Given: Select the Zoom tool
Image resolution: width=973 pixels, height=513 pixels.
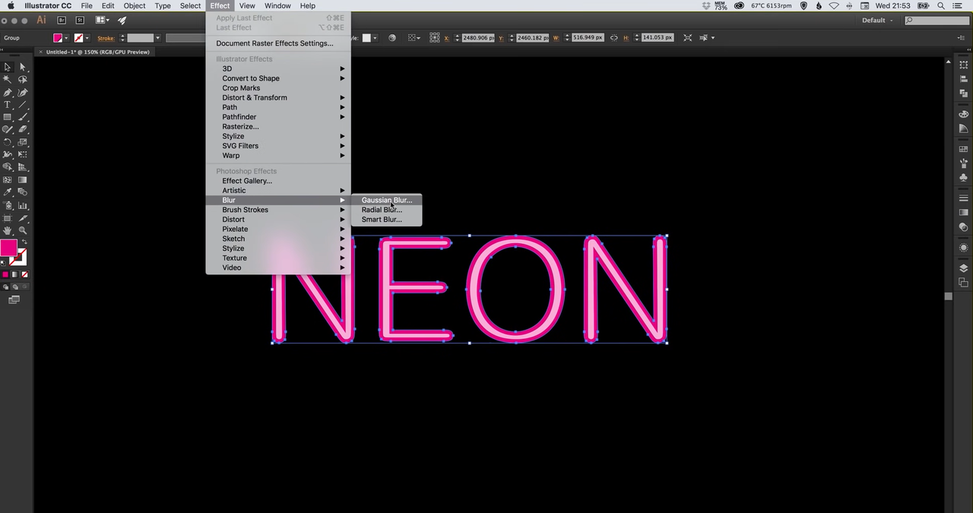Looking at the screenshot, I should click(23, 230).
